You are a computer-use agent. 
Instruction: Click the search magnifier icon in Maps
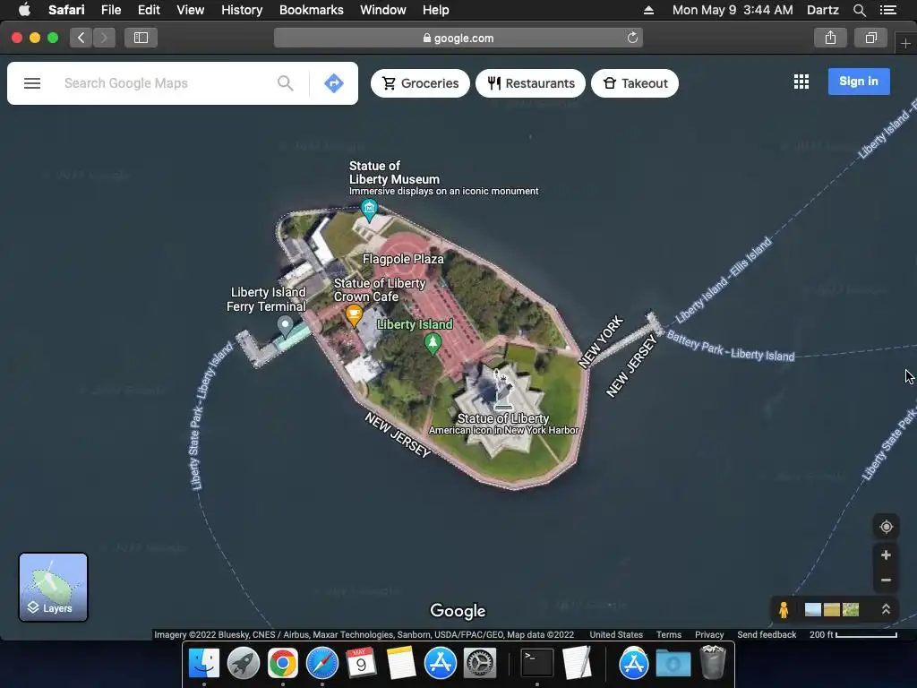click(x=286, y=83)
